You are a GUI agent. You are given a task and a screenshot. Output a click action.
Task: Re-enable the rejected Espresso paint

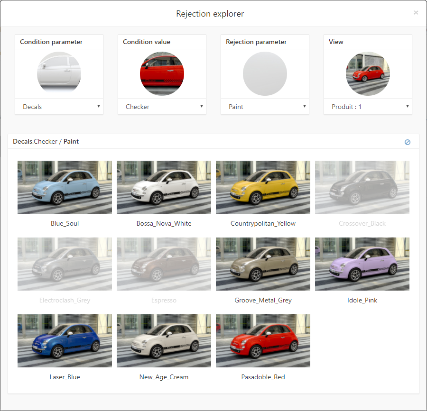point(164,264)
